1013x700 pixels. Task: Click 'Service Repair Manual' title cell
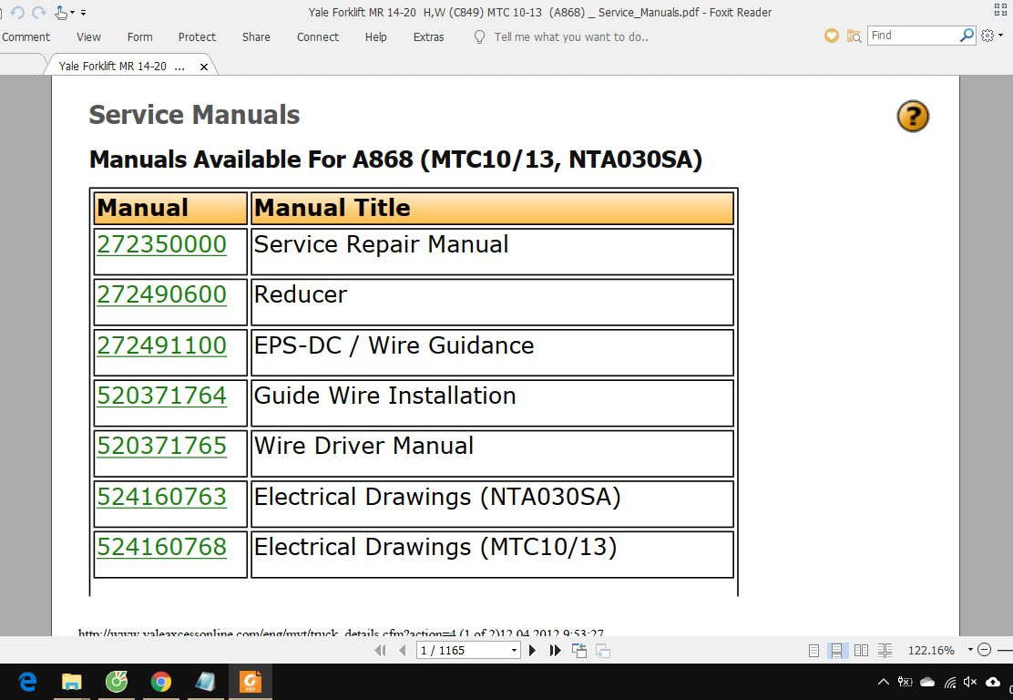tap(492, 252)
